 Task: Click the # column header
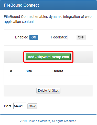click(11, 71)
